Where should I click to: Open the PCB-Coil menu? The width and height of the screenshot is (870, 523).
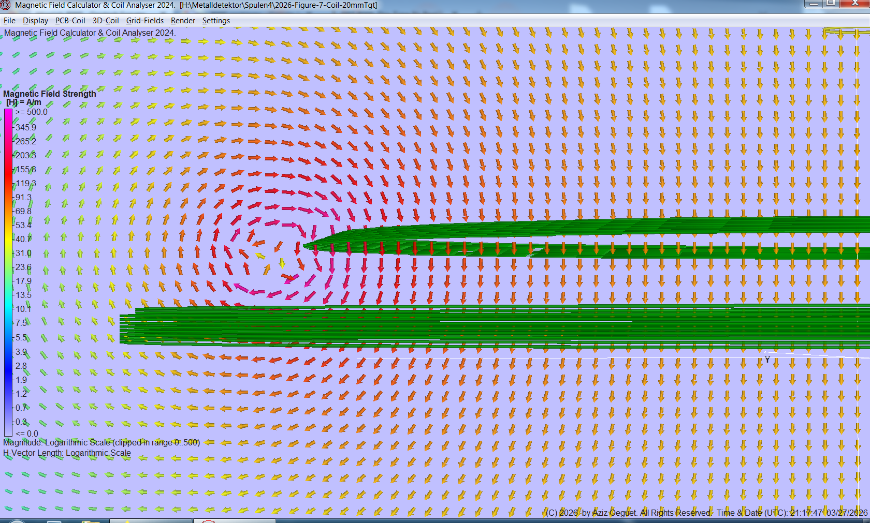coord(69,21)
